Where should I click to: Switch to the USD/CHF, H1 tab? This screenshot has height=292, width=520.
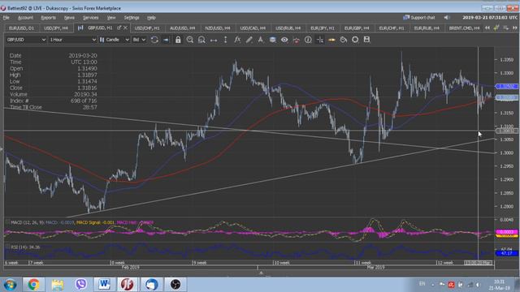(147, 28)
